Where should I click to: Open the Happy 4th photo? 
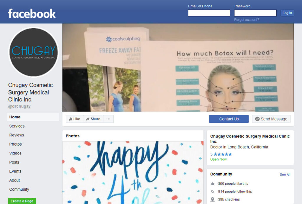coord(133,173)
